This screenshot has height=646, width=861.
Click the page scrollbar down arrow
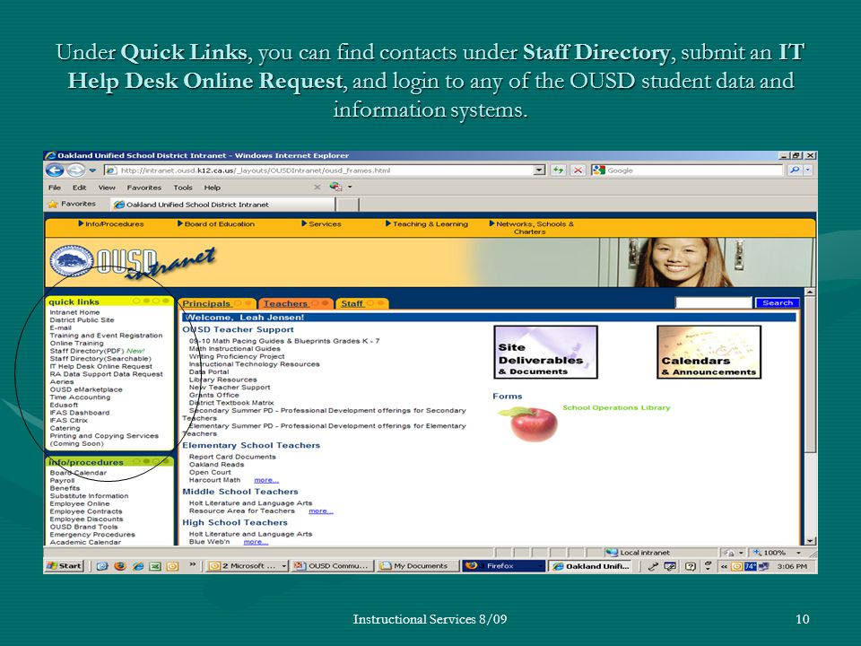(x=810, y=540)
